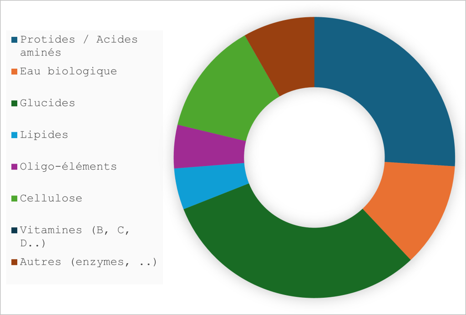
Task: Click the navy Vitamines legend swatch
Action: pyautogui.click(x=15, y=230)
